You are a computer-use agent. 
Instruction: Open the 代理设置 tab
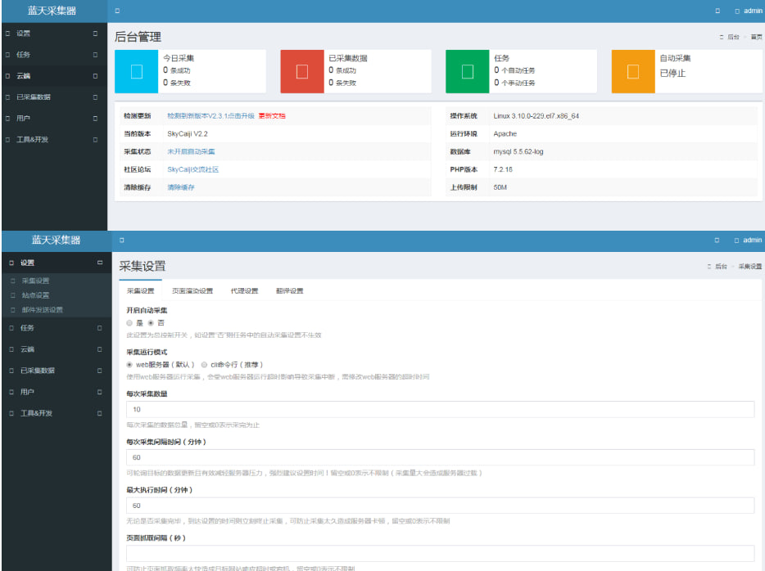pyautogui.click(x=244, y=291)
